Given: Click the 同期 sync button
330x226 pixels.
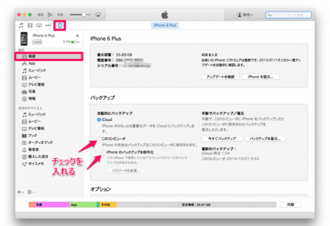Looking at the screenshot, I should coord(291,204).
